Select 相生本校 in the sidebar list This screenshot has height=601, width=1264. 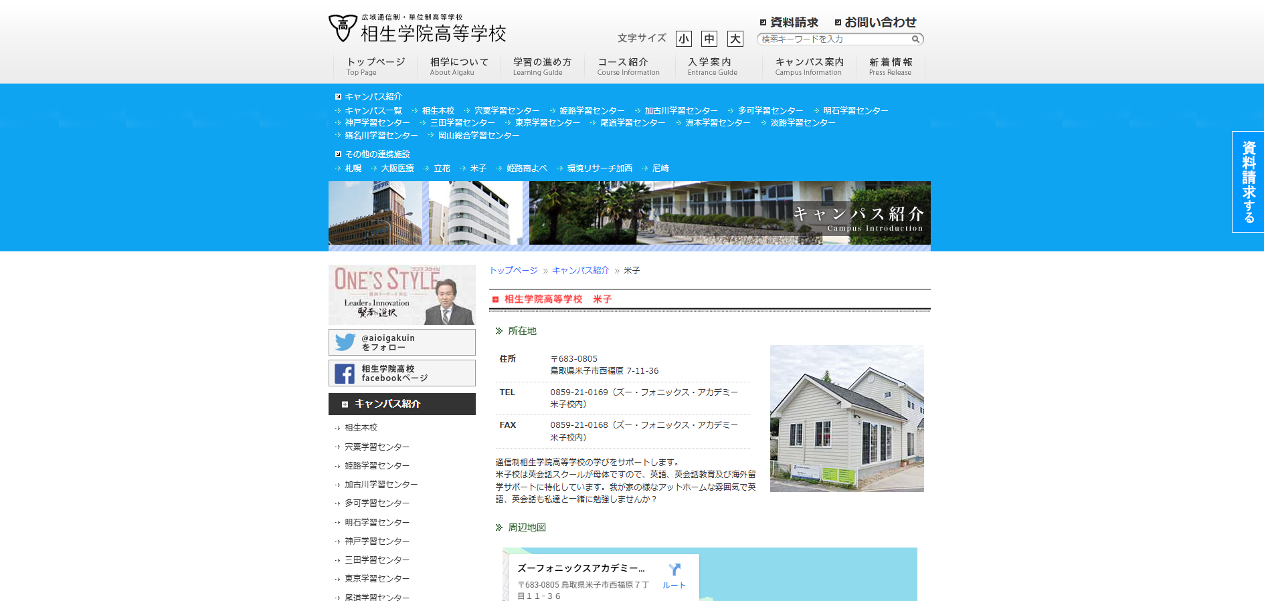(361, 428)
